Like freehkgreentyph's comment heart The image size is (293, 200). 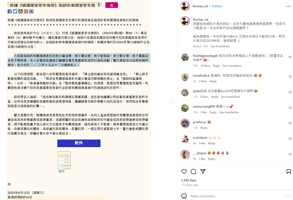click(290, 57)
